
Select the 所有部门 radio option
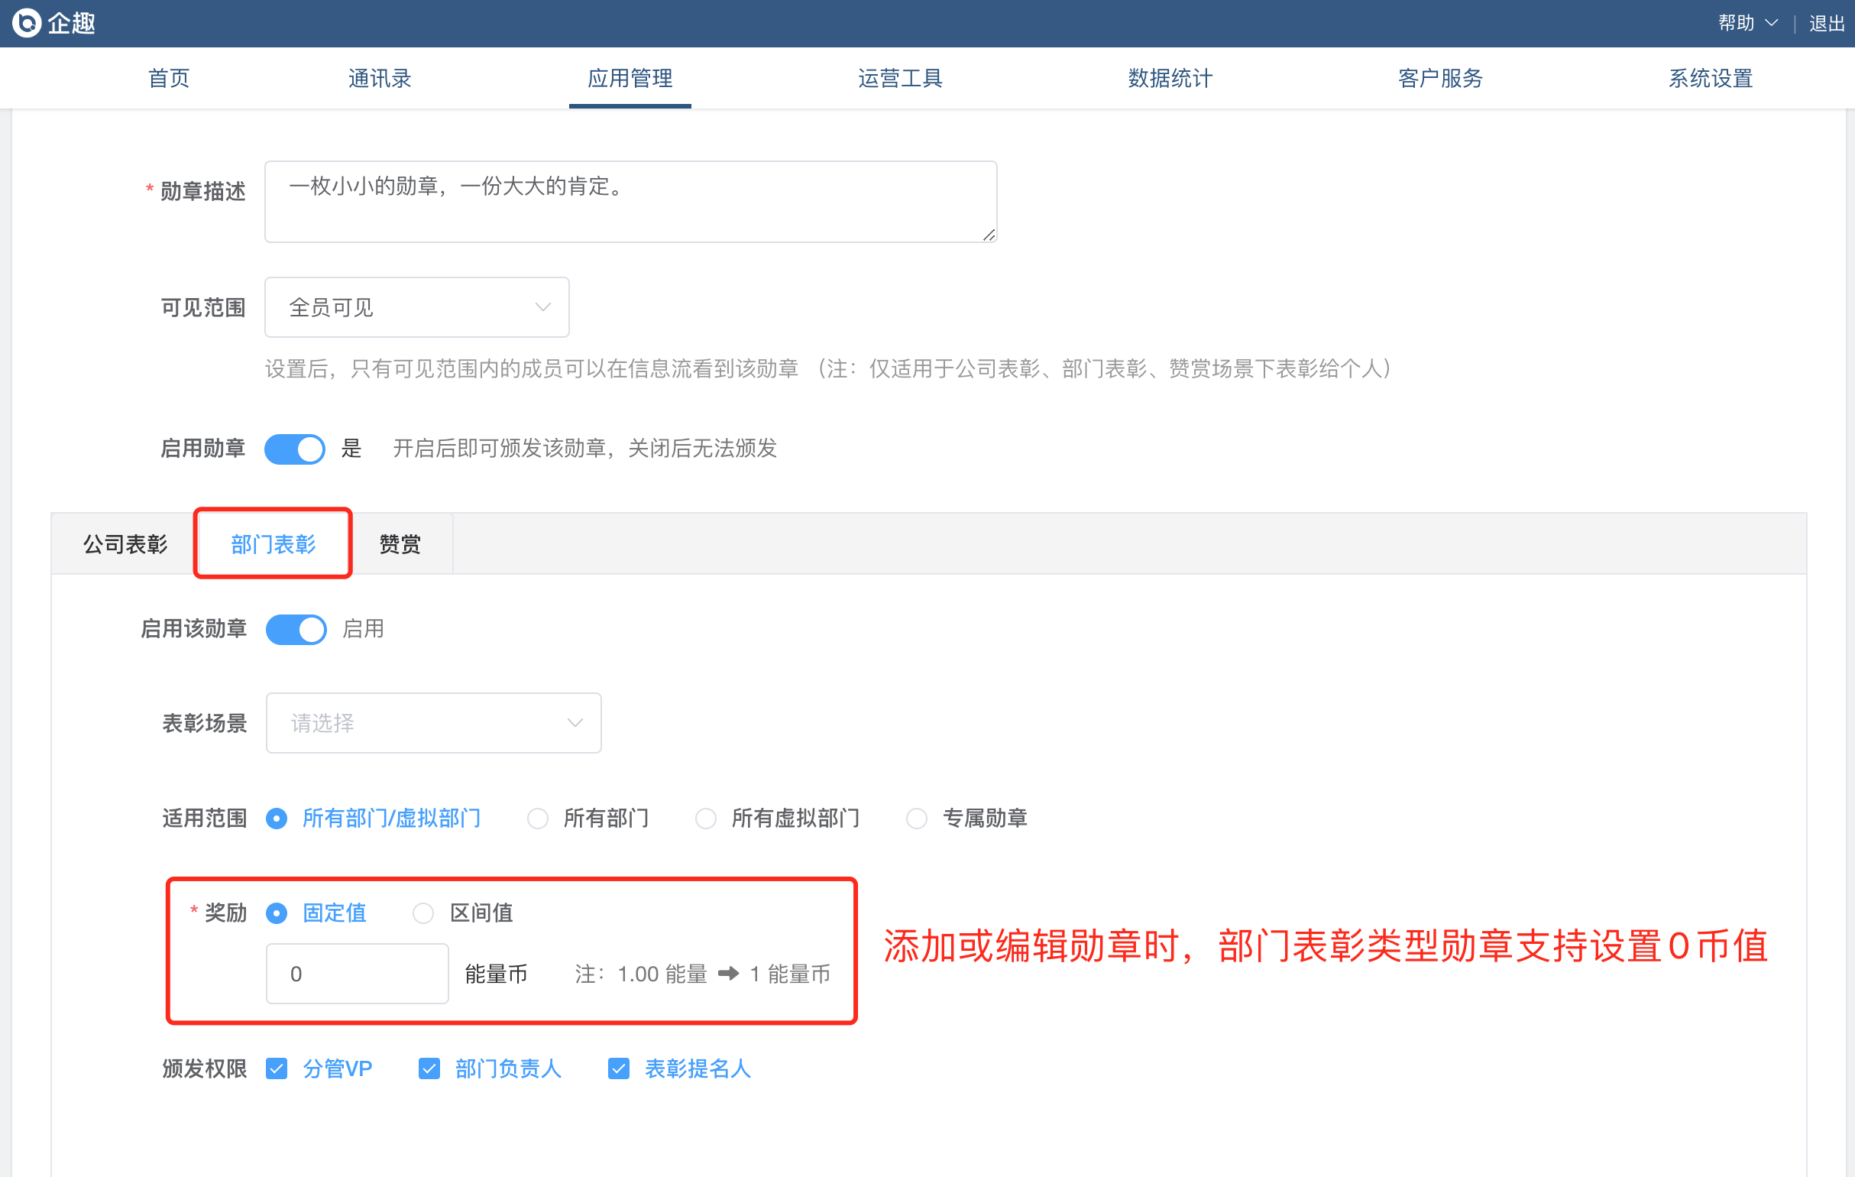coord(538,818)
